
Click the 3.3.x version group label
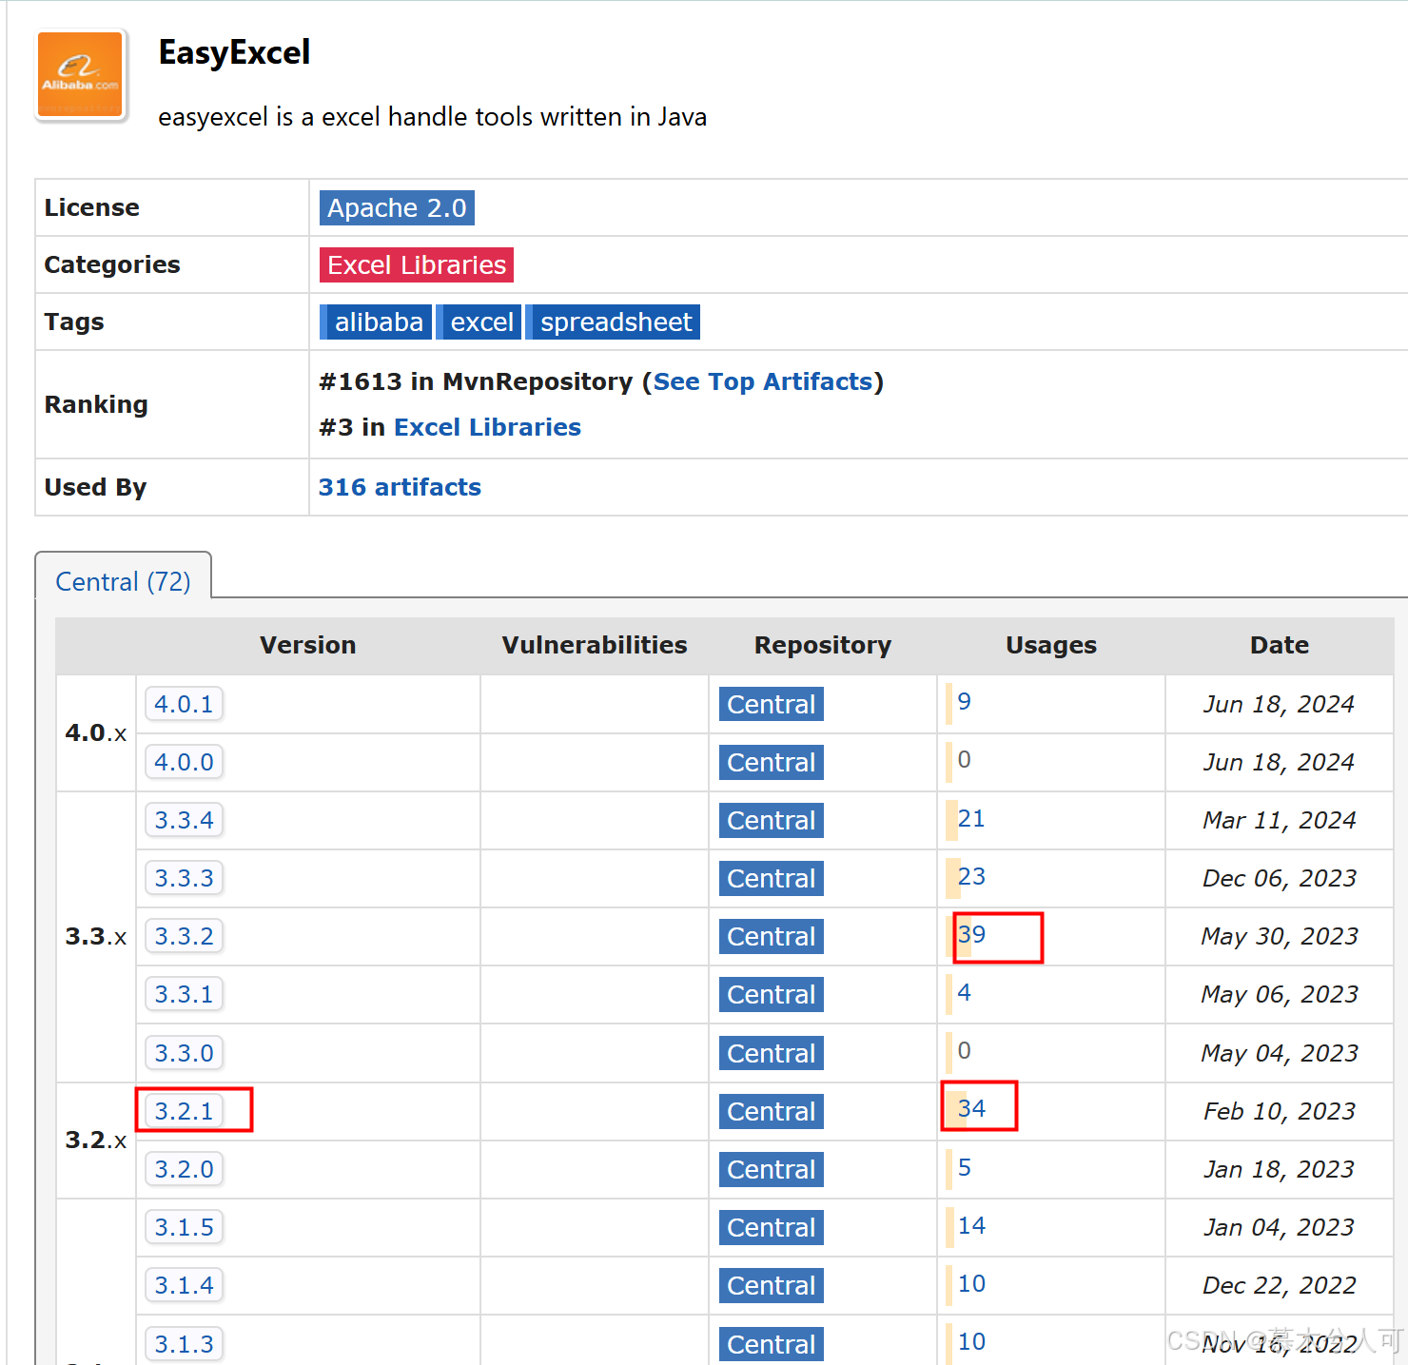click(x=96, y=937)
